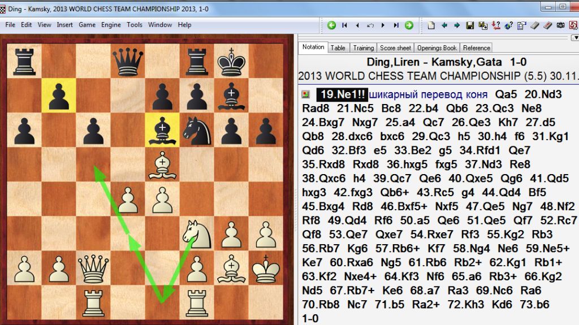This screenshot has height=325, width=579.
Task: Click move 24.Bxg7 in notation
Action: tap(323, 122)
